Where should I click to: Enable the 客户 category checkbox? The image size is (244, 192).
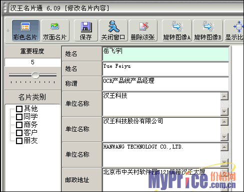click(x=19, y=133)
